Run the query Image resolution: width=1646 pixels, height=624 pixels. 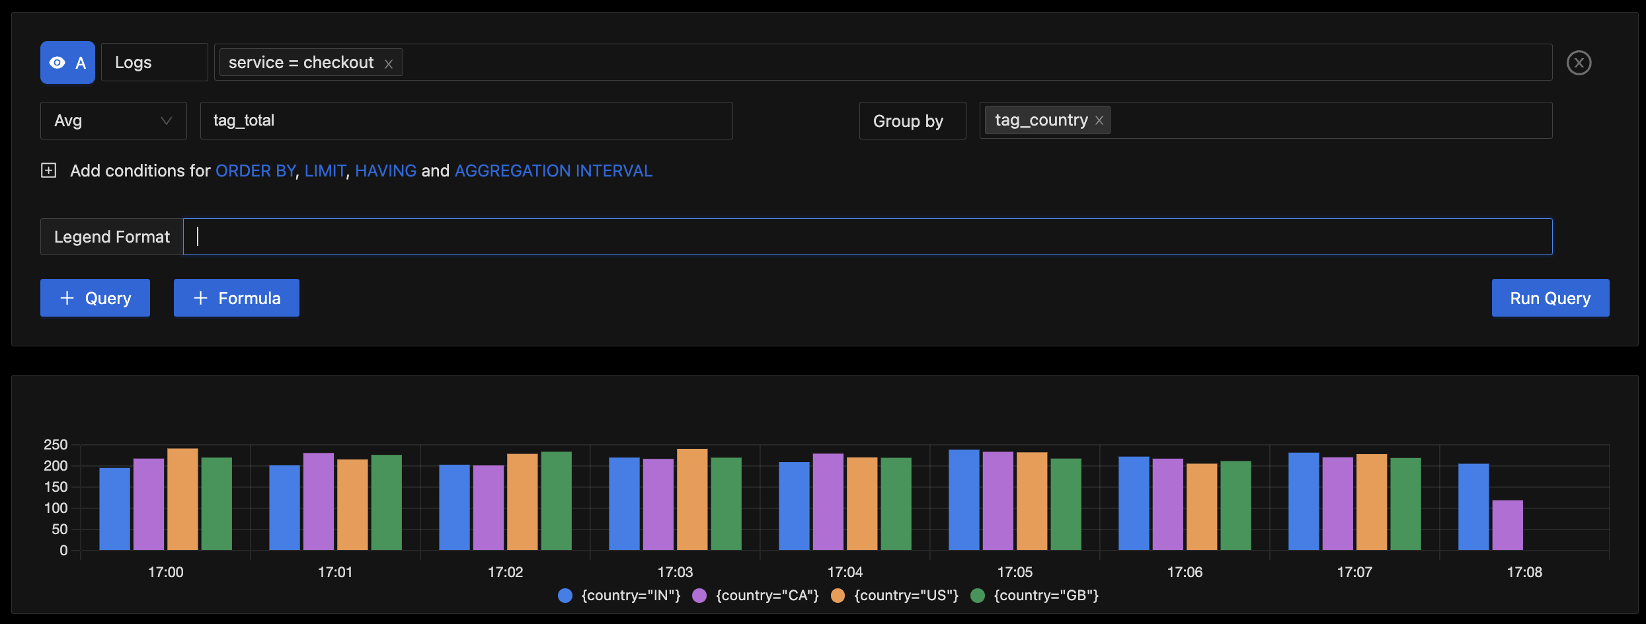pyautogui.click(x=1550, y=298)
